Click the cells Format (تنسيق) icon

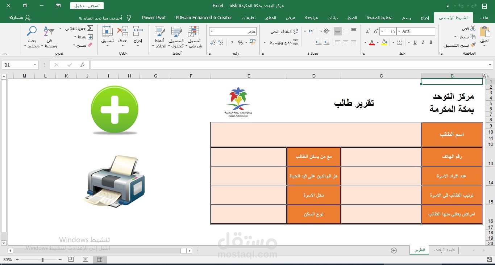108,32
